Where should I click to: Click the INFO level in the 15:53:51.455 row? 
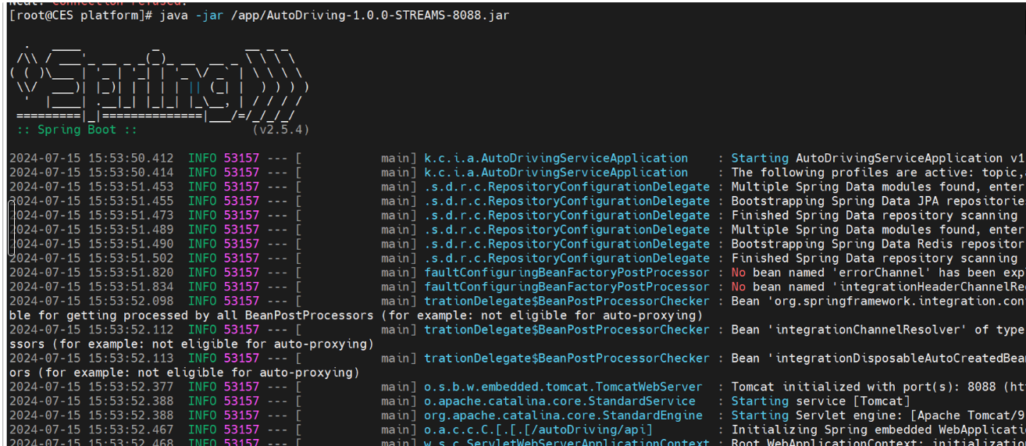pos(202,201)
